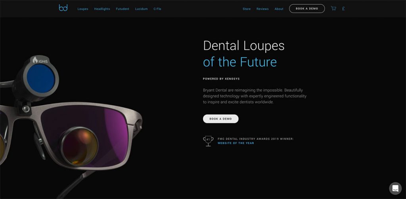Open the shopping cart icon
The image size is (406, 199).
tap(333, 9)
